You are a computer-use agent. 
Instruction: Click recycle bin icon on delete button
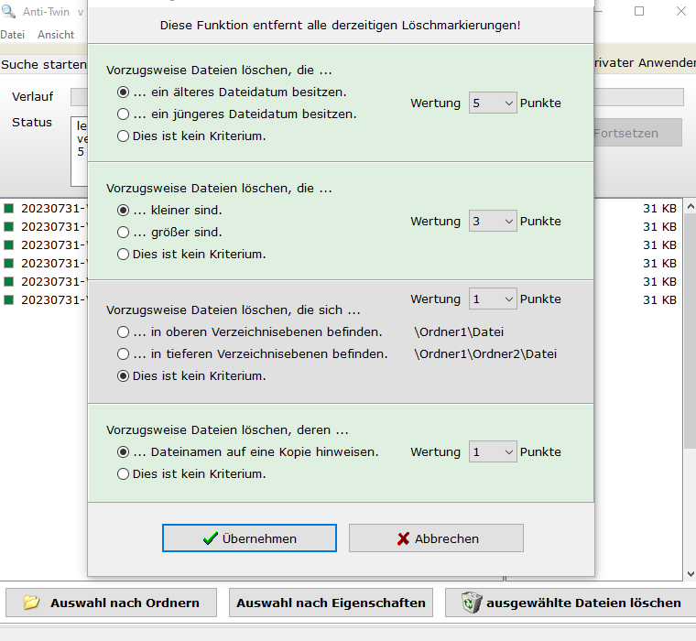click(472, 603)
